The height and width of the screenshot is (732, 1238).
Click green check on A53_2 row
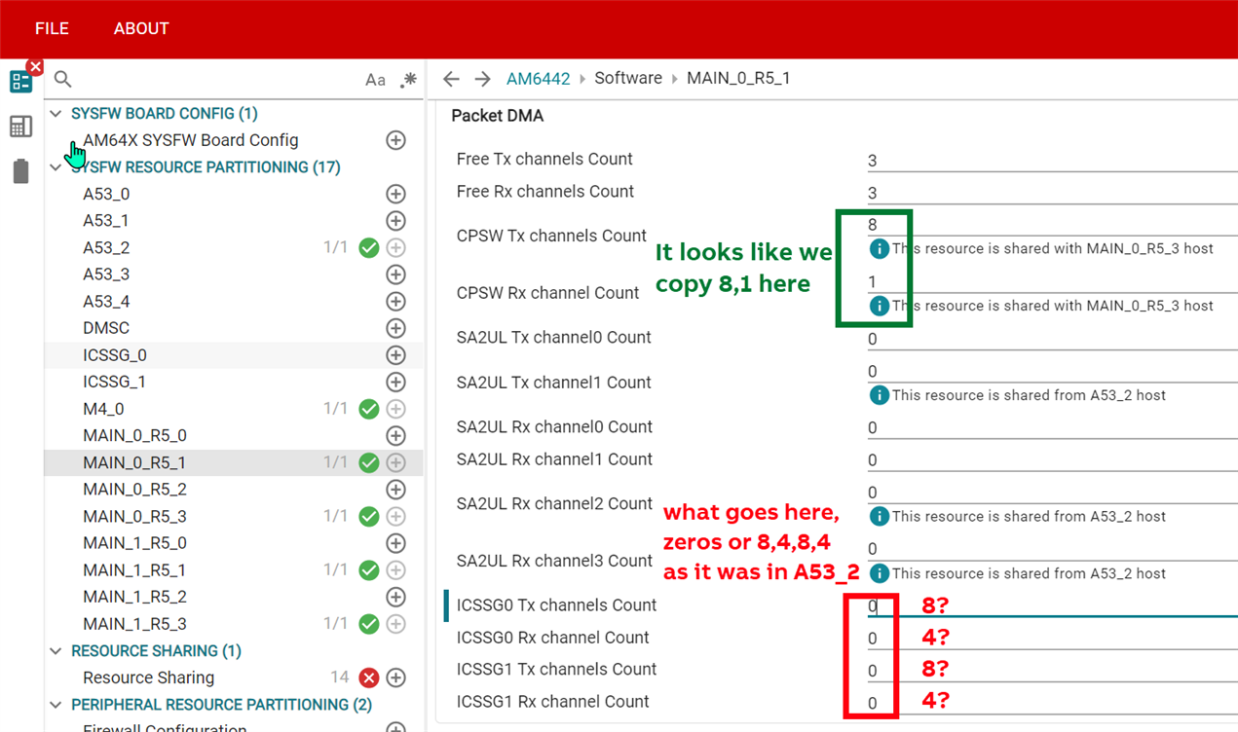[368, 248]
